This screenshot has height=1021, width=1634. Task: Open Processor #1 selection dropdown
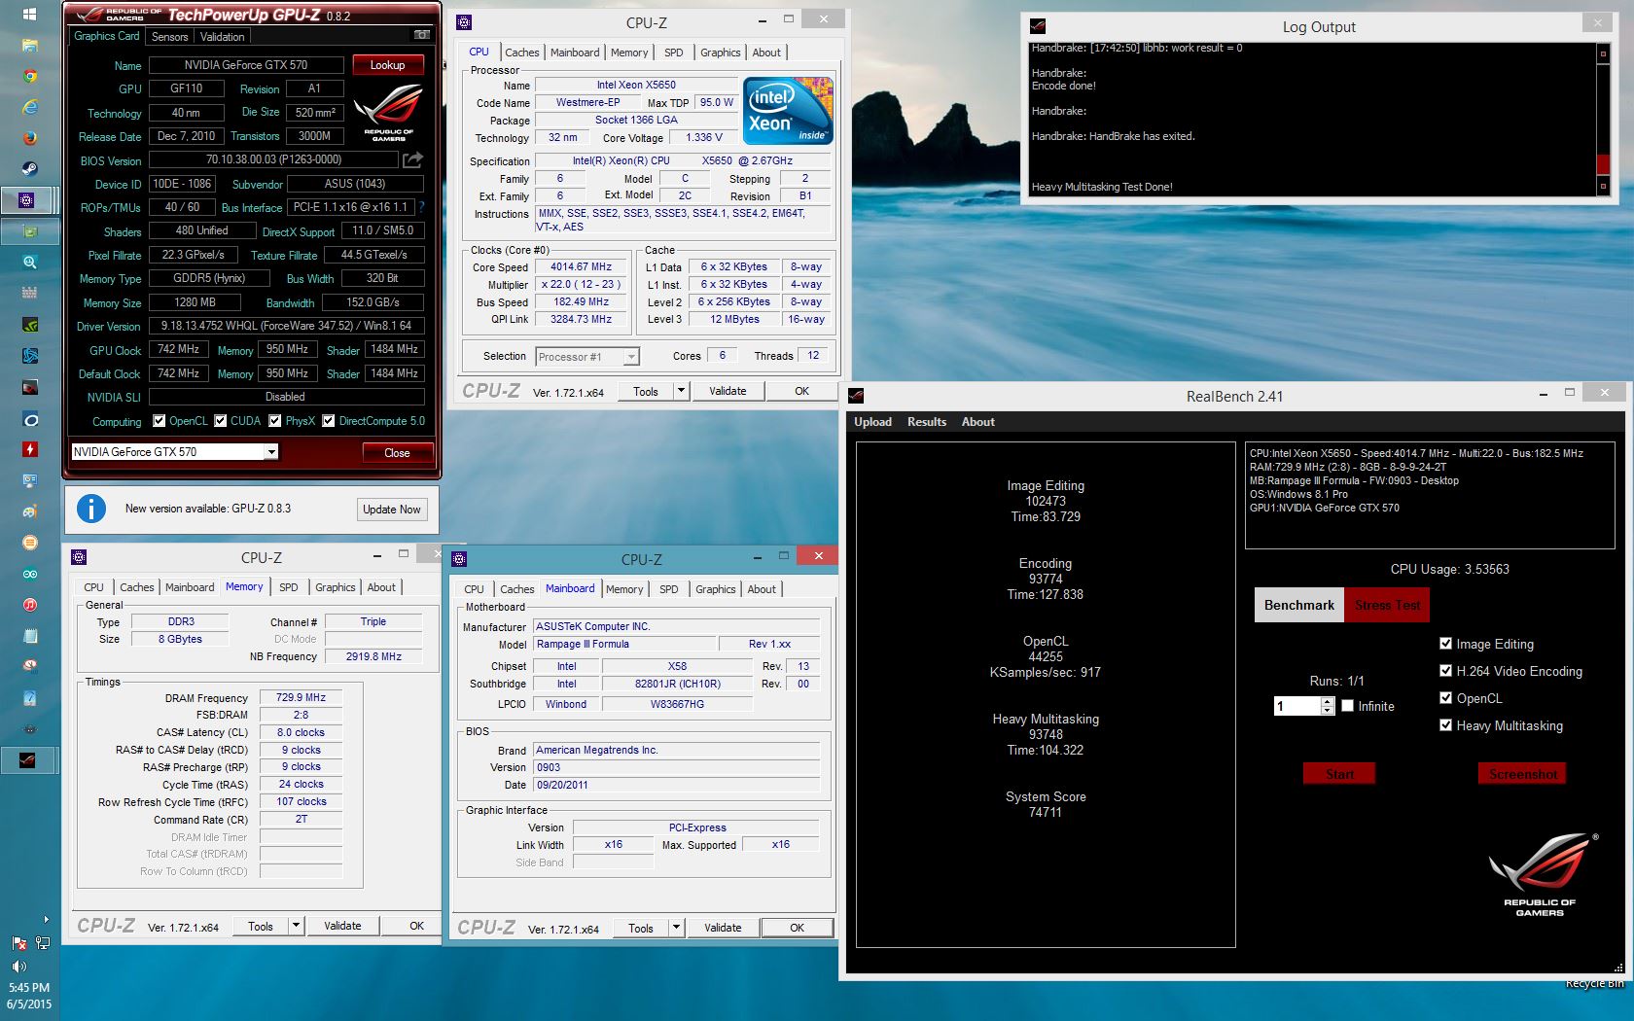click(631, 357)
